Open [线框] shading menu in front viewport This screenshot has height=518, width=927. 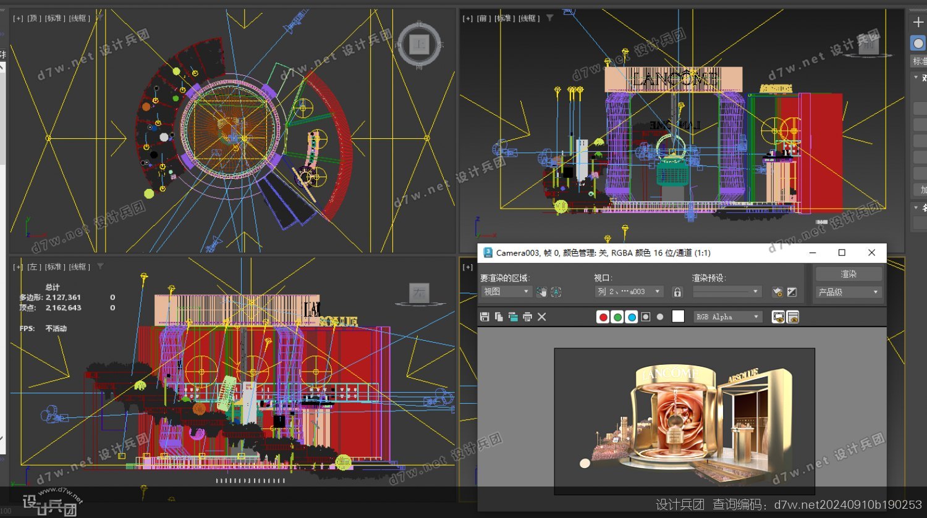(x=529, y=19)
